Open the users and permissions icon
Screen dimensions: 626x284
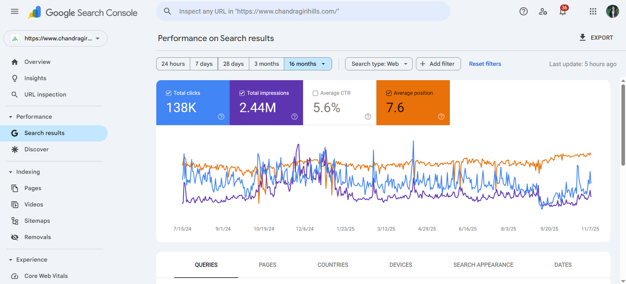point(543,12)
